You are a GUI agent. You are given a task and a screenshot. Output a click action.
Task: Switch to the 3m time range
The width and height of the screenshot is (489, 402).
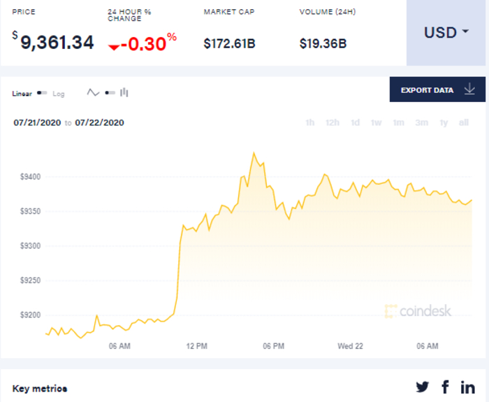click(x=421, y=123)
